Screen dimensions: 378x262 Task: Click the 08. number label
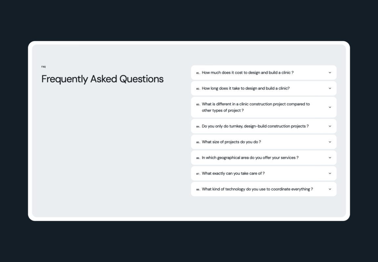point(198,189)
